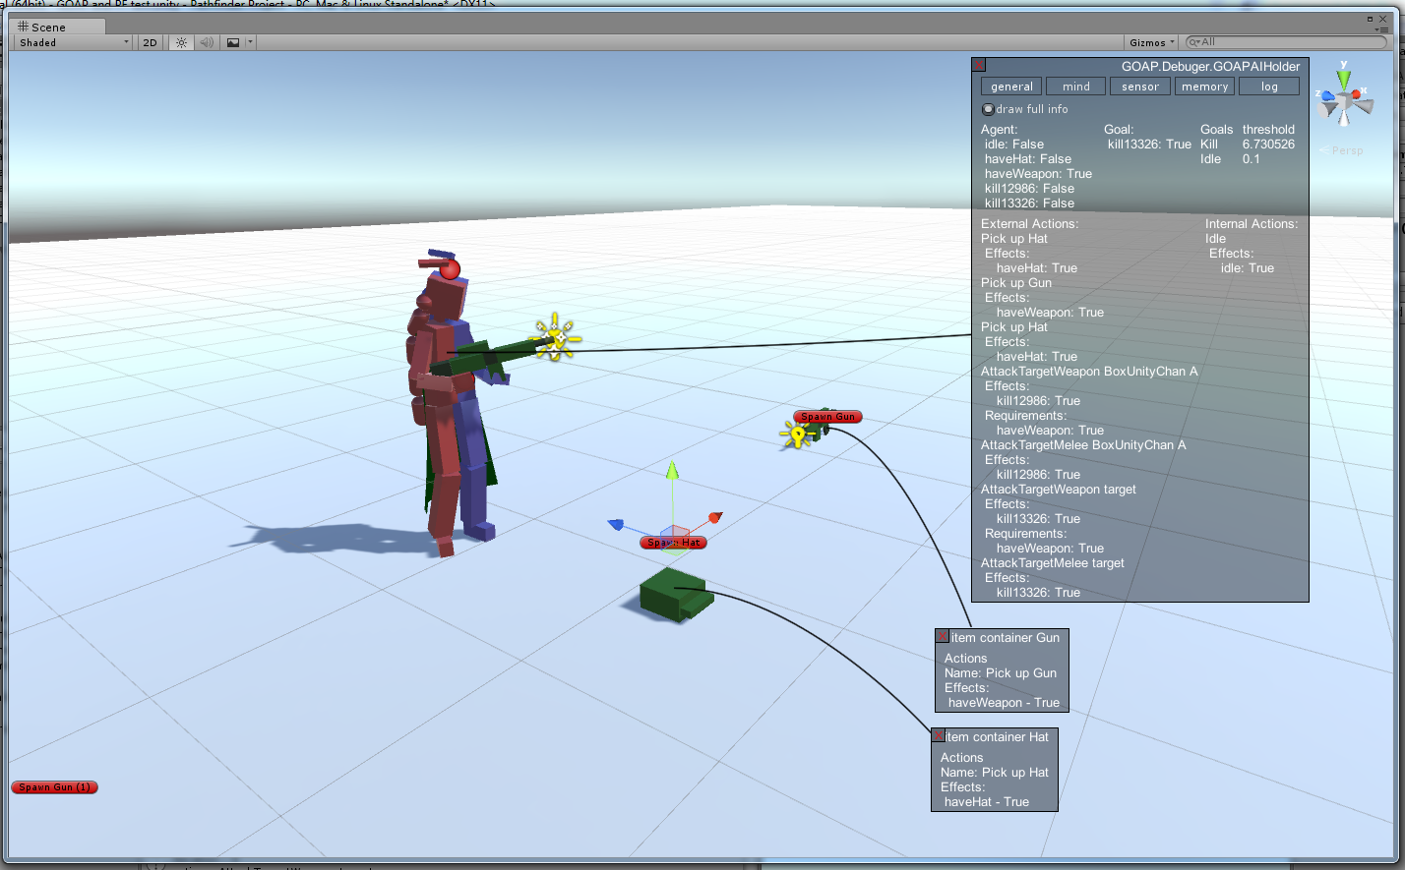
Task: Toggle scene audio with the speaker icon
Action: coord(207,42)
